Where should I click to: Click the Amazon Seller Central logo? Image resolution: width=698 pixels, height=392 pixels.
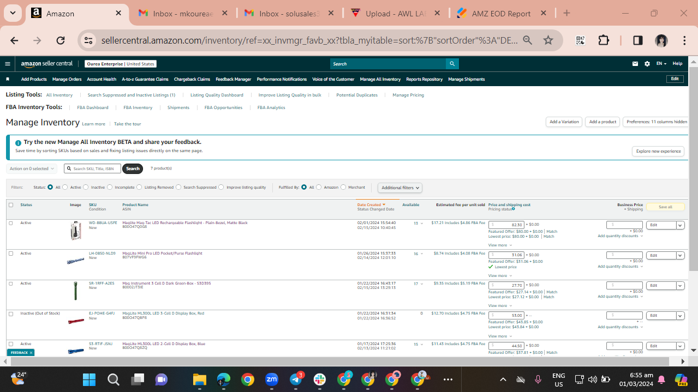(x=47, y=64)
